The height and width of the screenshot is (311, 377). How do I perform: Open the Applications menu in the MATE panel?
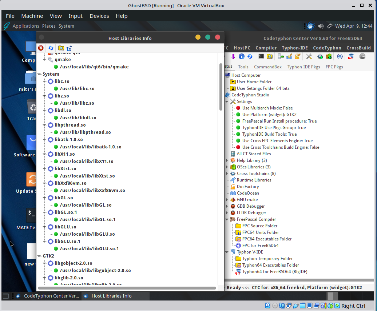[x=26, y=26]
